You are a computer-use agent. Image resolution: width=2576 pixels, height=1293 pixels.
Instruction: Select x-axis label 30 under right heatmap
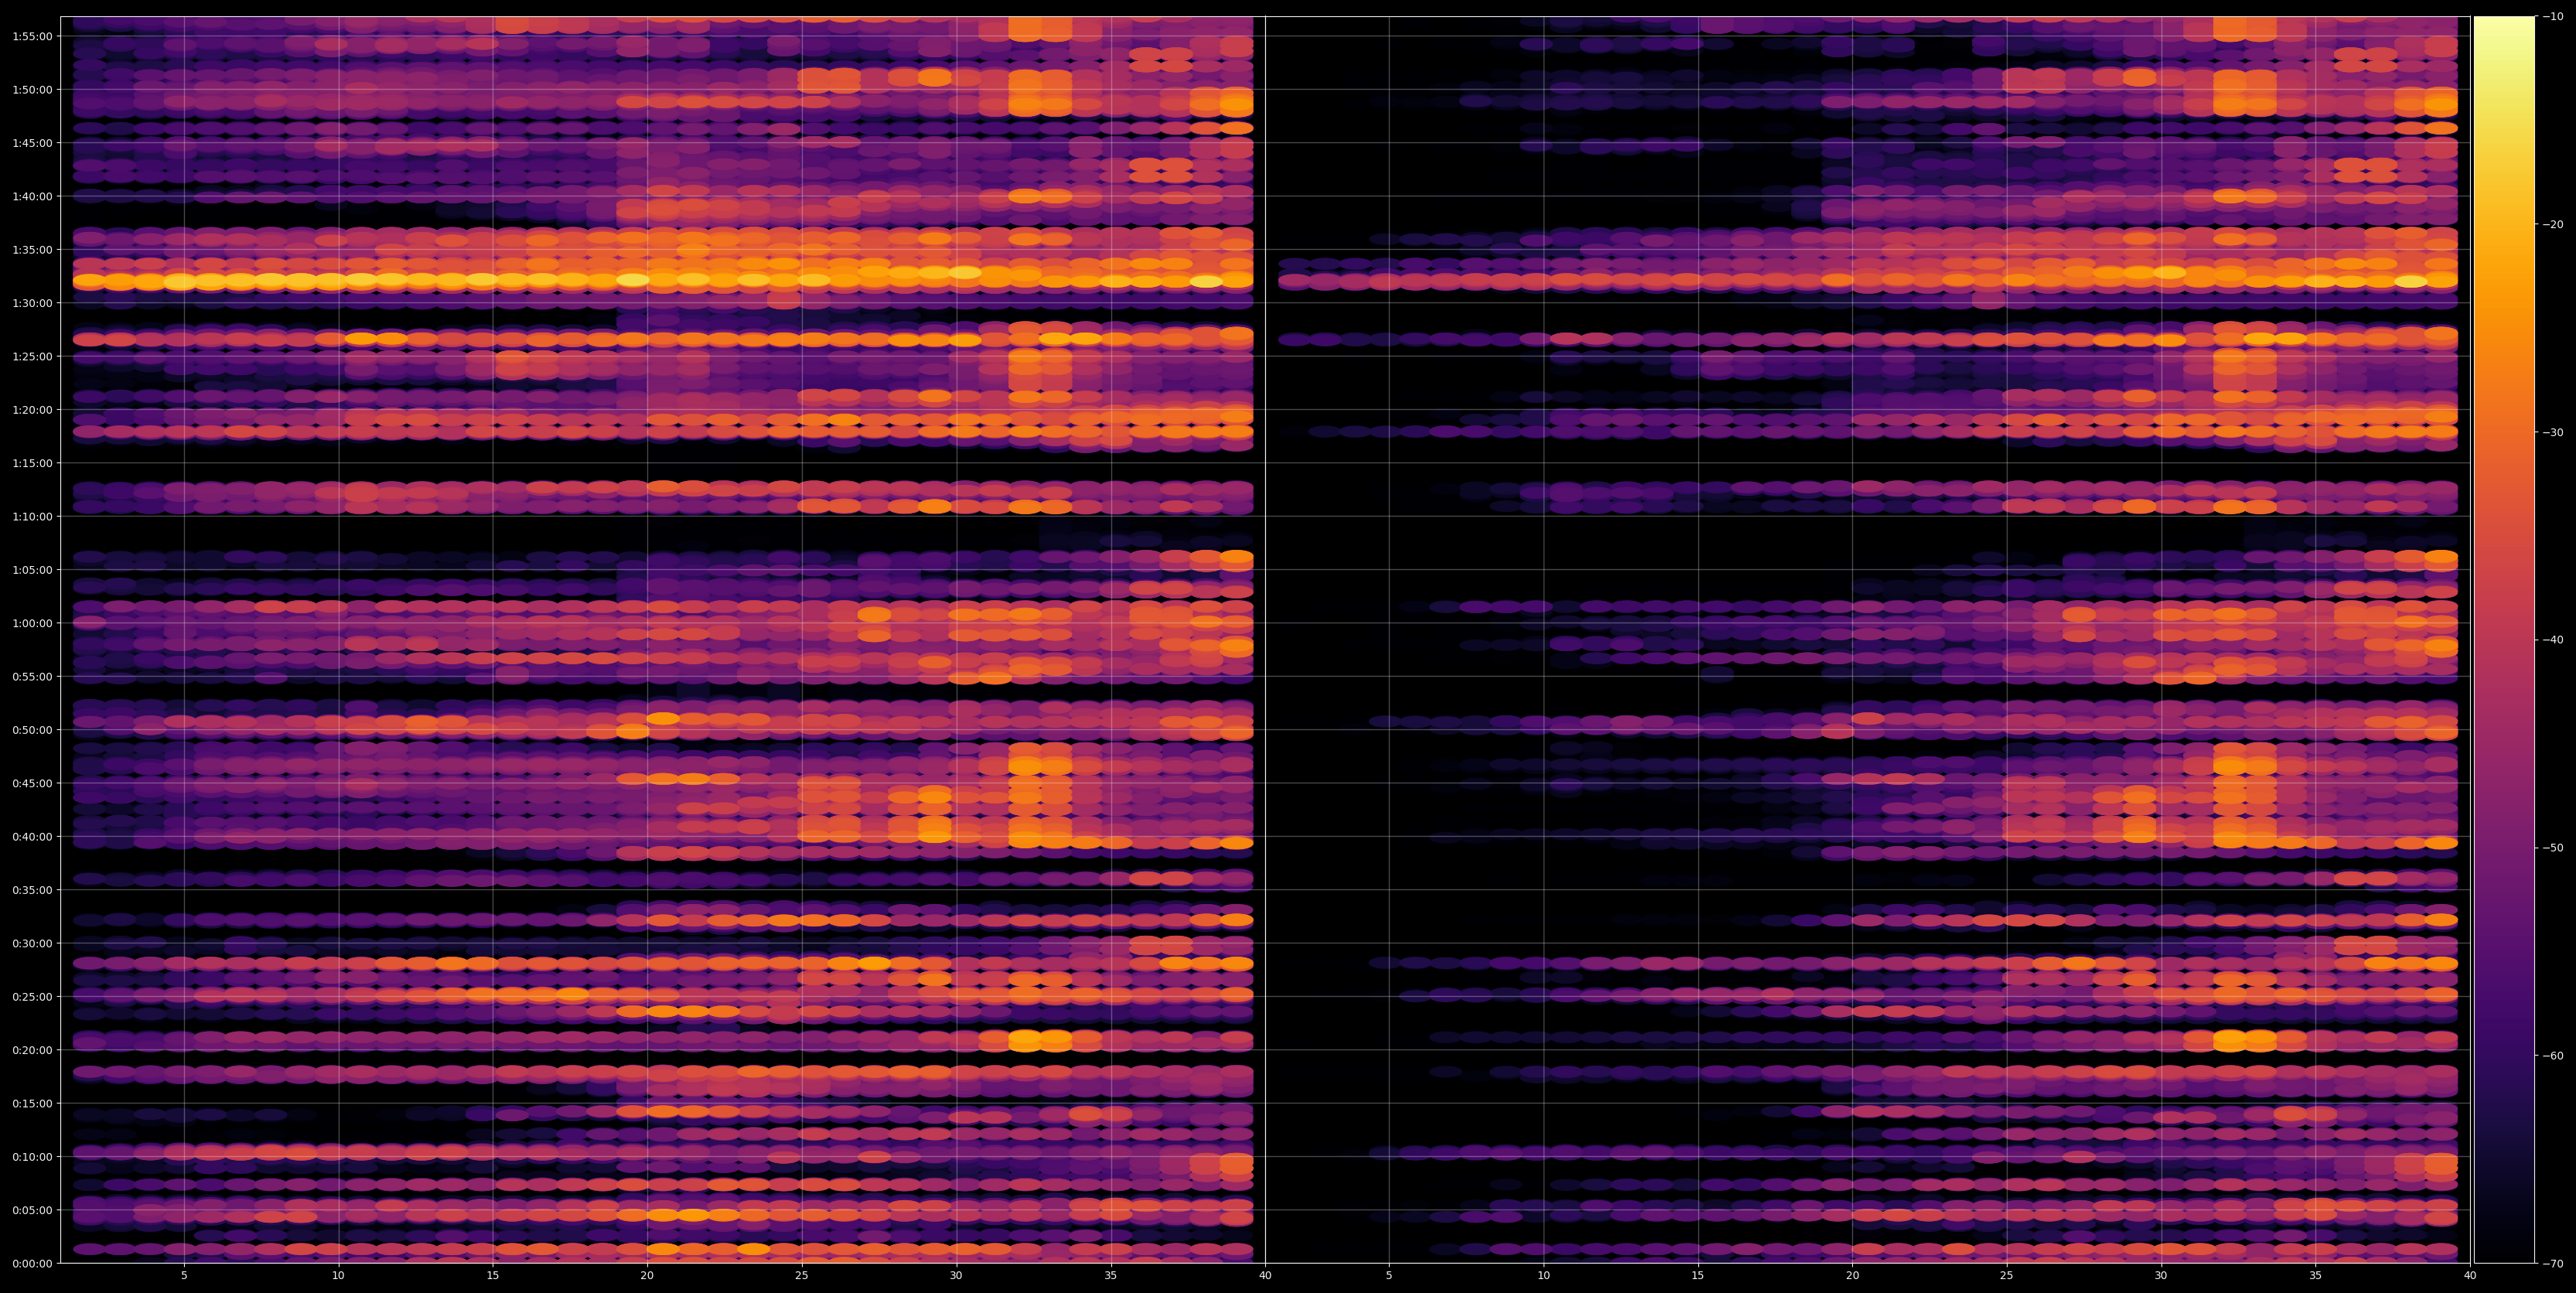click(x=2161, y=1275)
